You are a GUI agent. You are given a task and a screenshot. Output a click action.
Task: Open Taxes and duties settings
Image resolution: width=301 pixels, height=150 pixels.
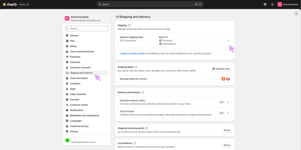(x=79, y=78)
